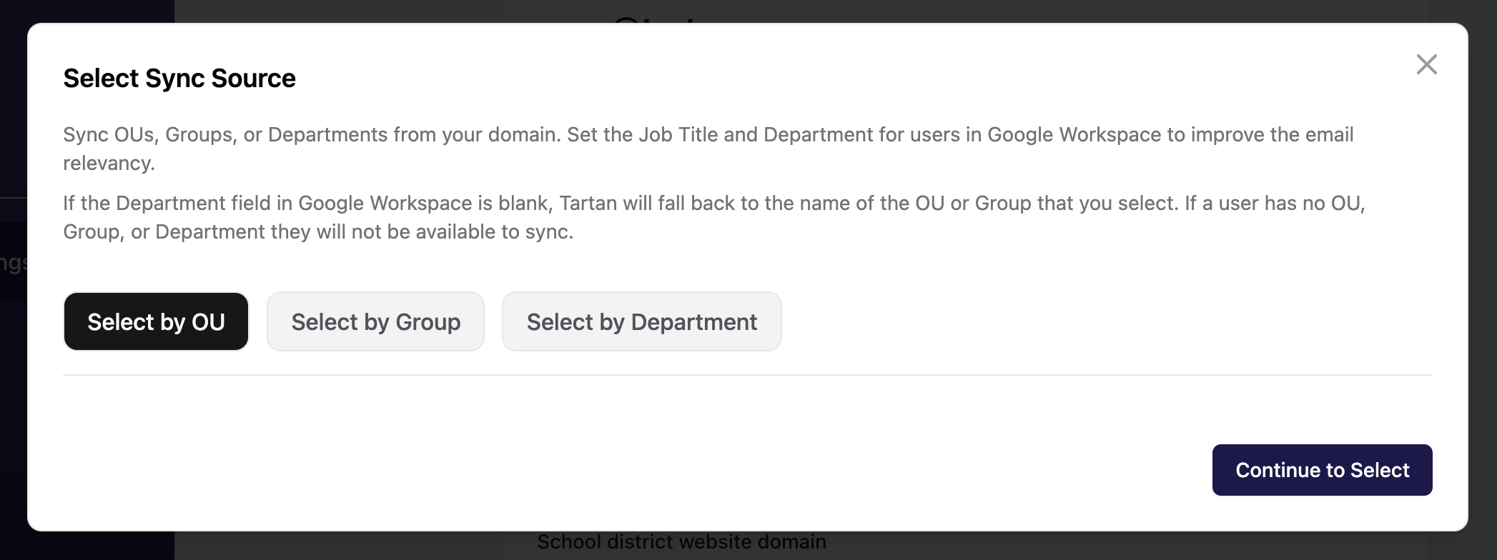
Task: Click the 'School district website domain' label behind dialog
Action: point(681,543)
